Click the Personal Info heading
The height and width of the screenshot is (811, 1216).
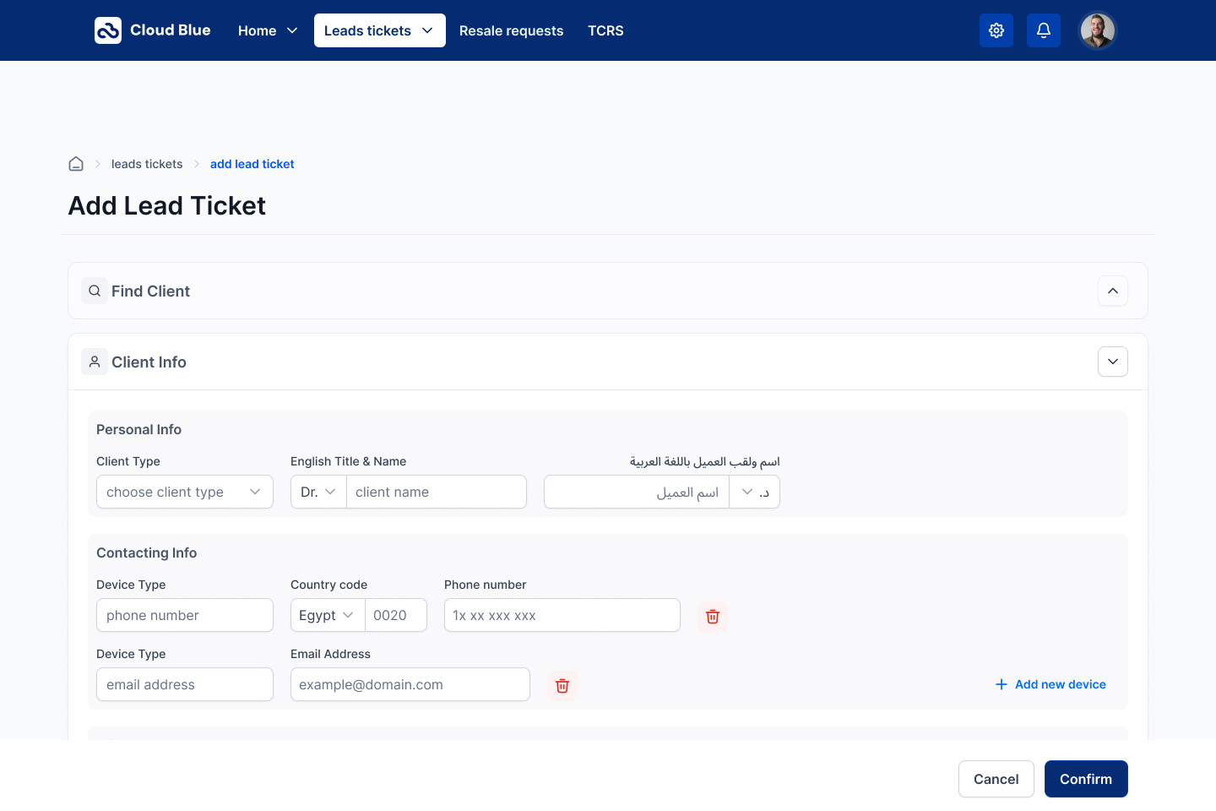pyautogui.click(x=139, y=429)
